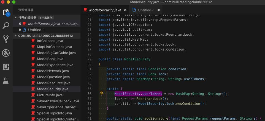
Task: Click line number 29 in the gutter
Action: [90, 59]
